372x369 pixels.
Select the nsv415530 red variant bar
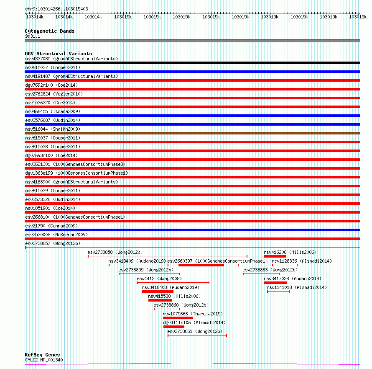[161, 300]
